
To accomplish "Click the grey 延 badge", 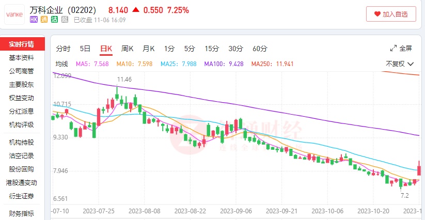I will coord(65,20).
